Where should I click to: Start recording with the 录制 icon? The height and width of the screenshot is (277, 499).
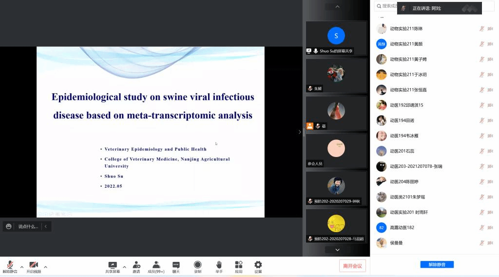pyautogui.click(x=197, y=265)
